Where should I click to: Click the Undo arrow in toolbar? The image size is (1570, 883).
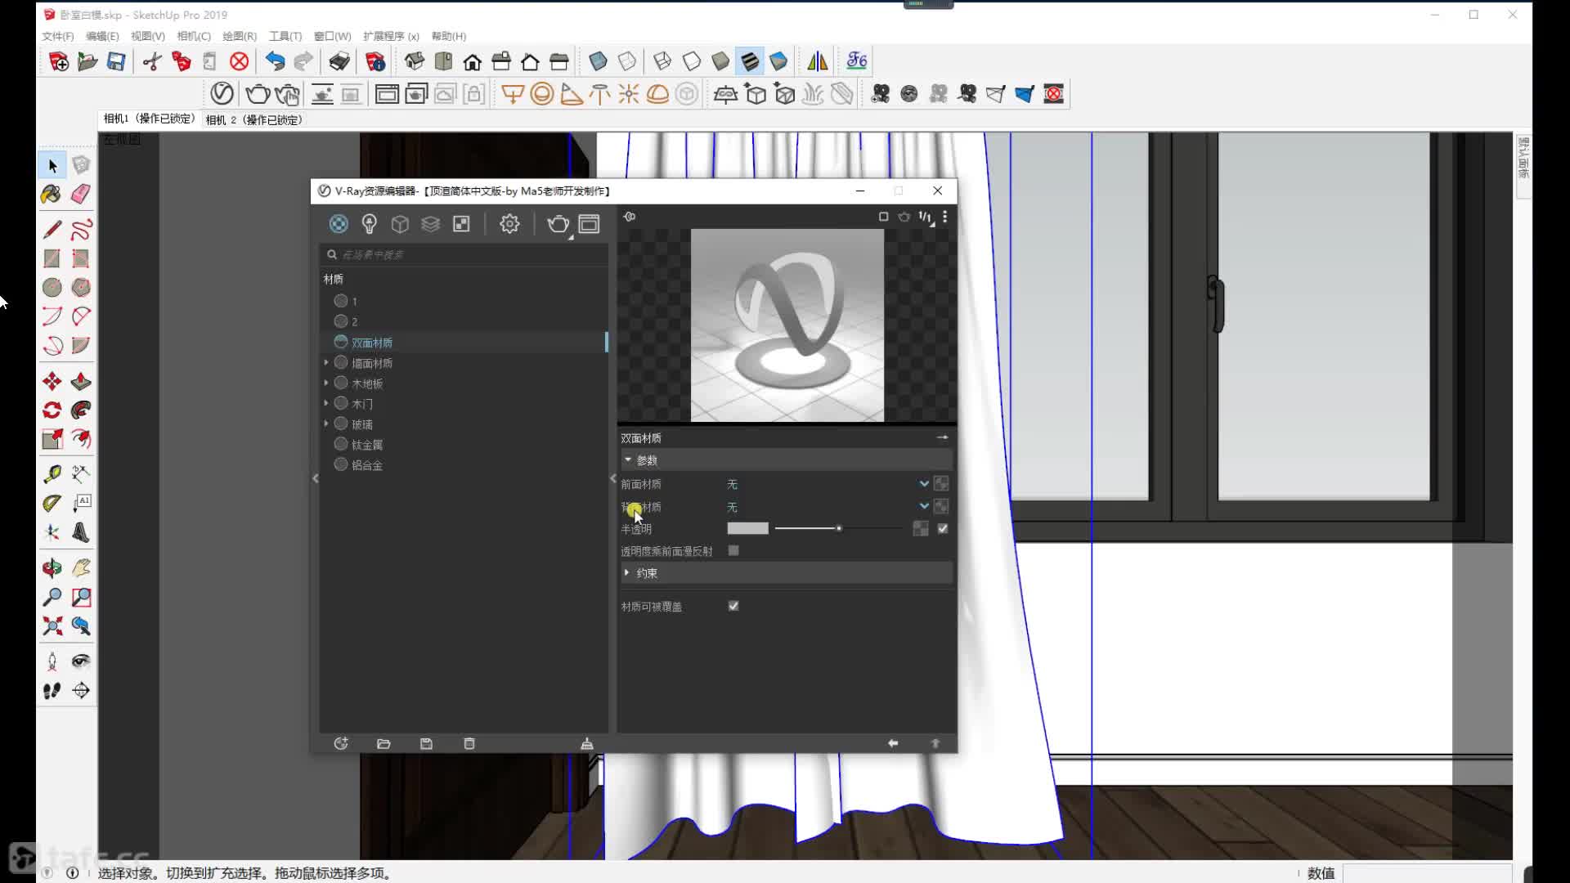(275, 61)
